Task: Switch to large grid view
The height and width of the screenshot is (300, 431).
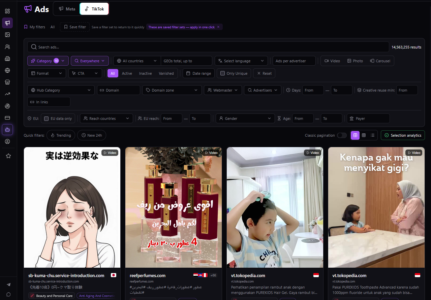Action: pyautogui.click(x=355, y=135)
